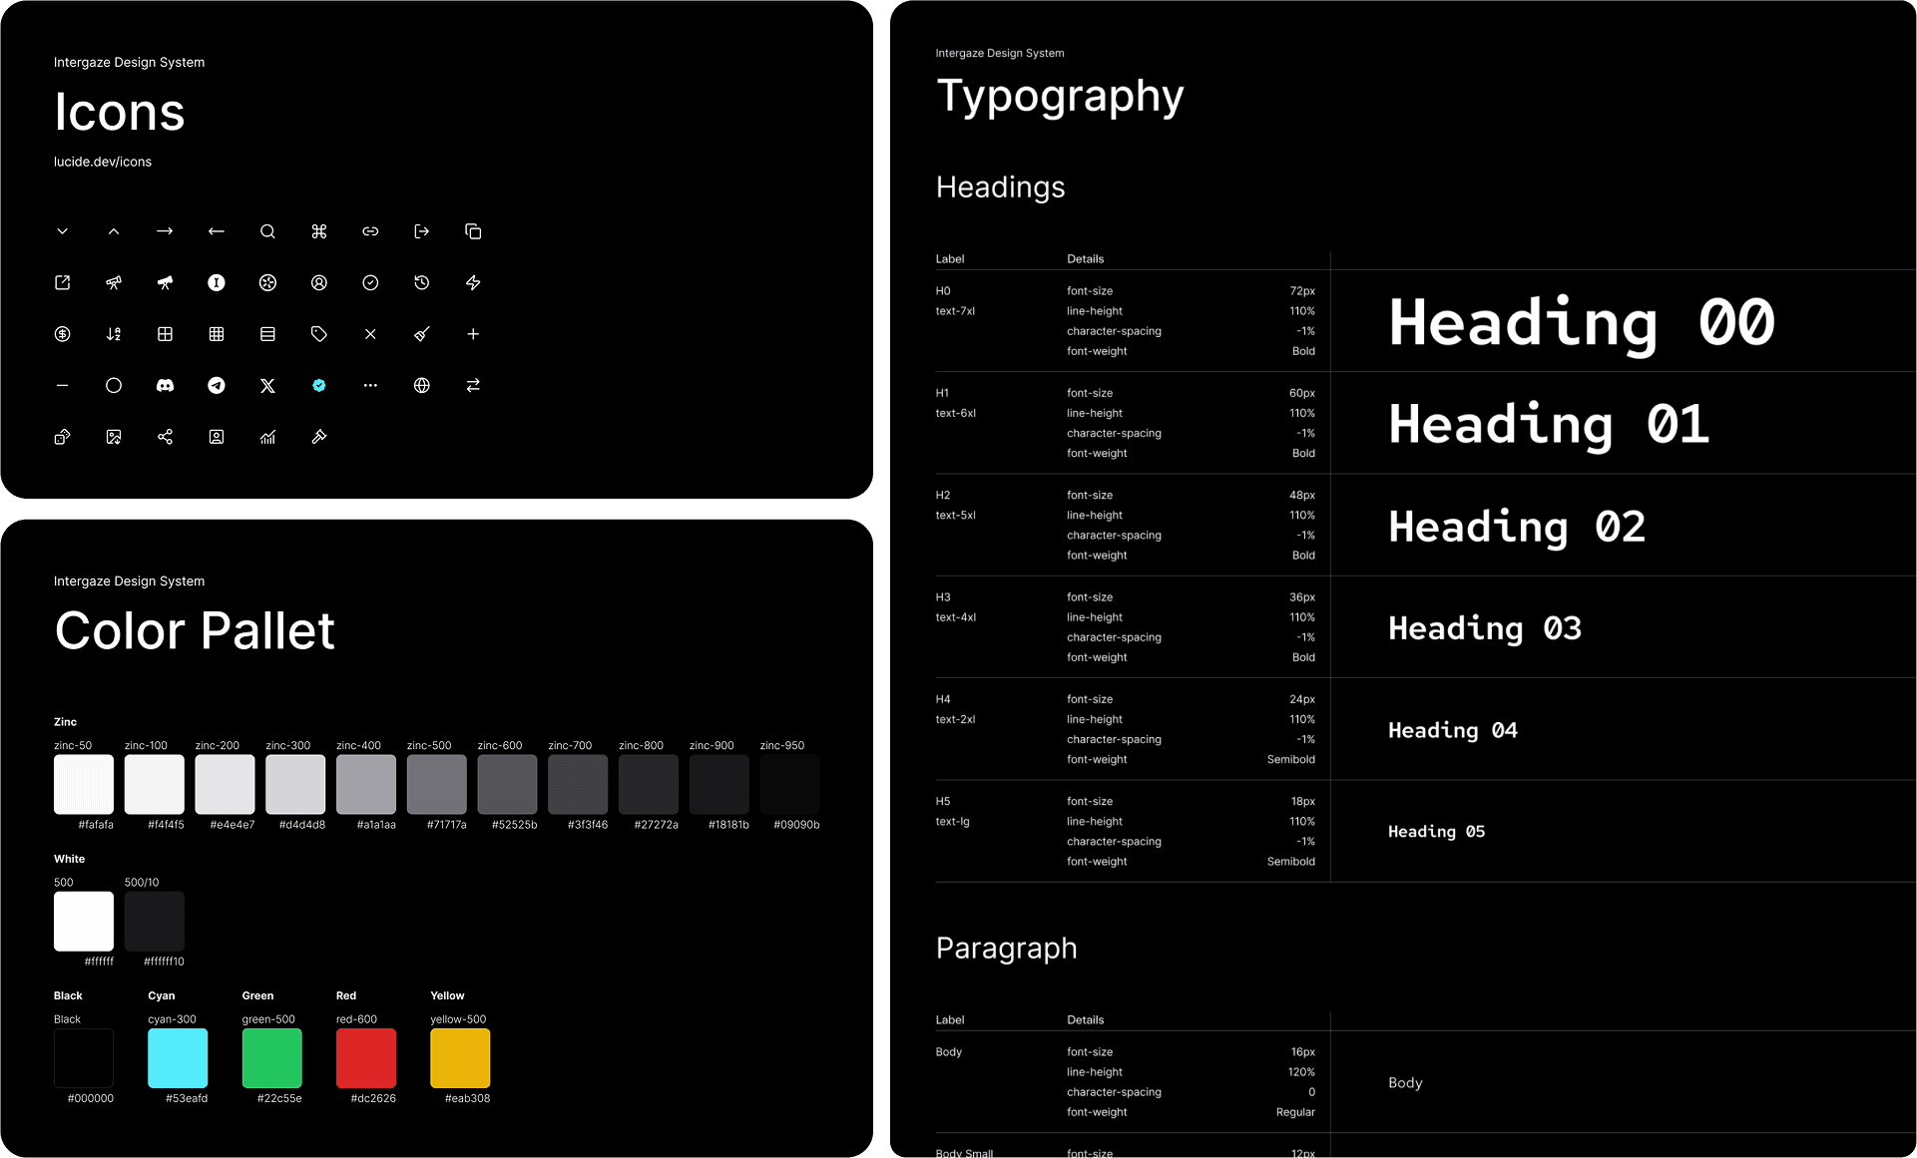Select the globe icon
The image size is (1917, 1158).
[x=422, y=385]
